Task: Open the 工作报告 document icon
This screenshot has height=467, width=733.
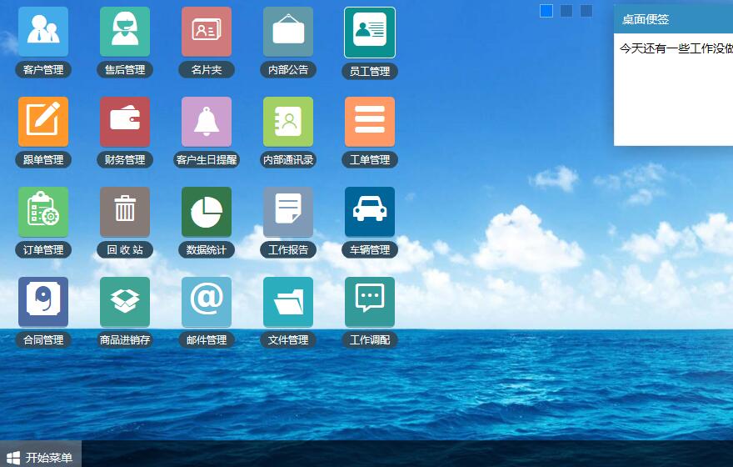Action: click(x=288, y=212)
